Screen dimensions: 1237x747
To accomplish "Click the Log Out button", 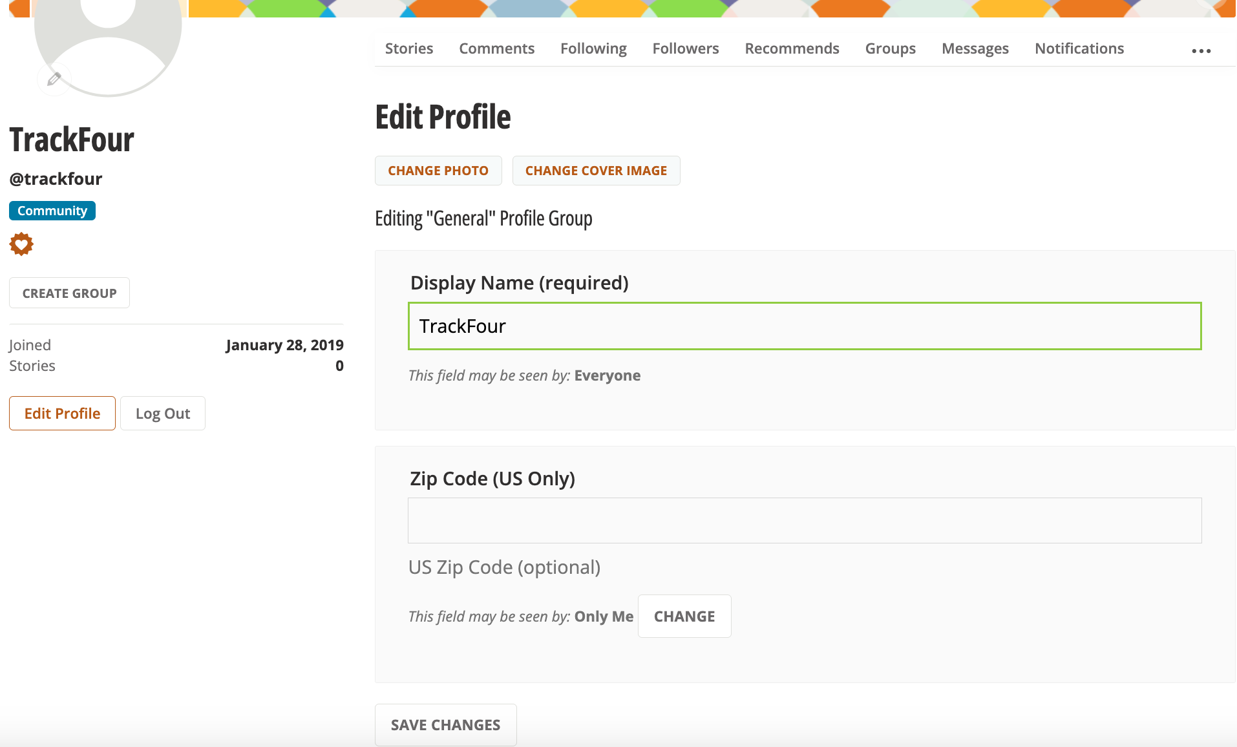I will click(x=163, y=414).
